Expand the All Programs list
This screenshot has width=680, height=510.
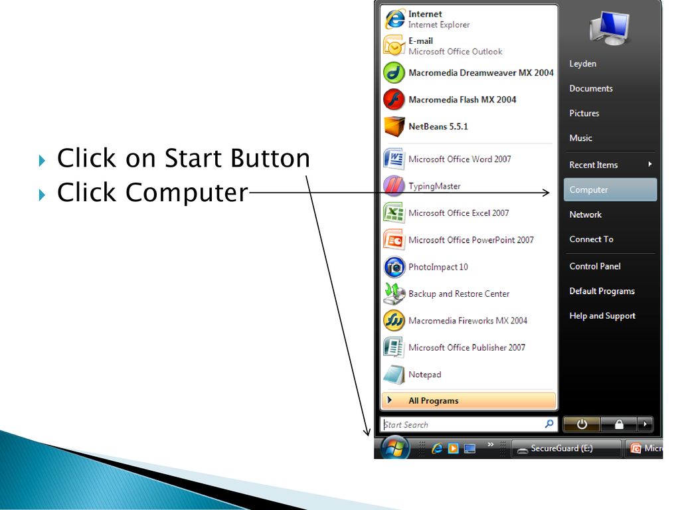[x=468, y=400]
